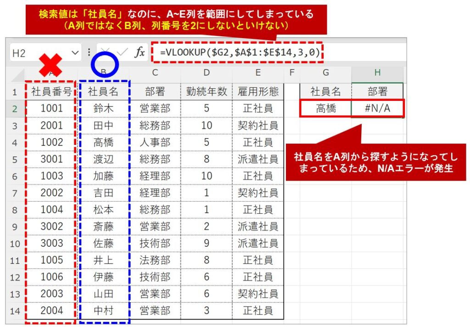Select column C header
This screenshot has height=327, width=470.
(155, 73)
